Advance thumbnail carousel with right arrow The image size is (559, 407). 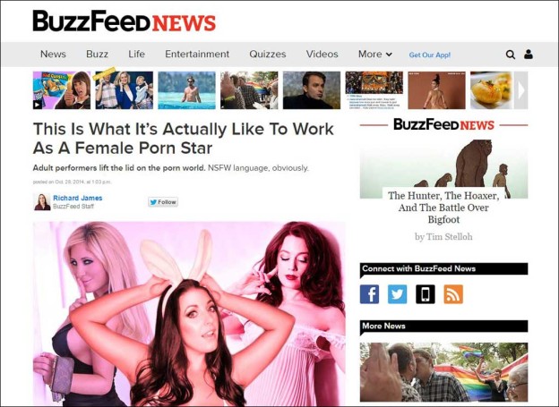(x=520, y=90)
